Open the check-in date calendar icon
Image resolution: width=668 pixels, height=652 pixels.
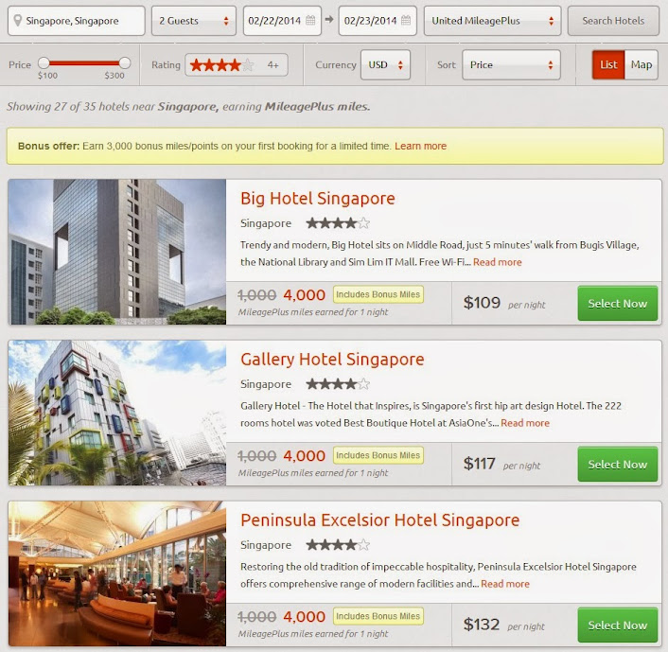311,20
